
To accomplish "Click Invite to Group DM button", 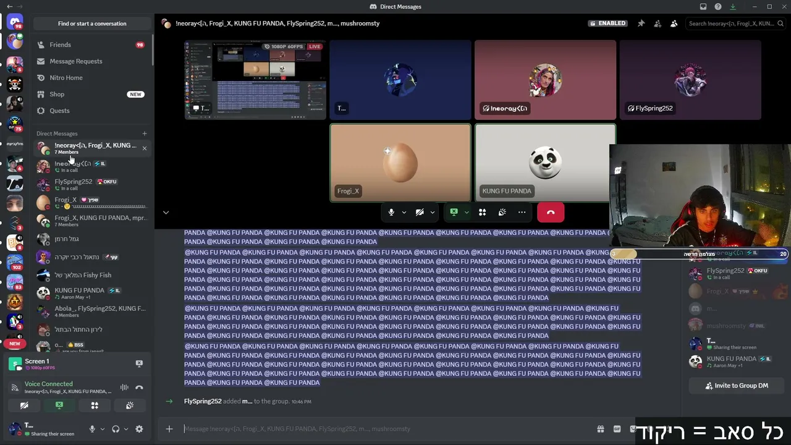I will click(737, 386).
